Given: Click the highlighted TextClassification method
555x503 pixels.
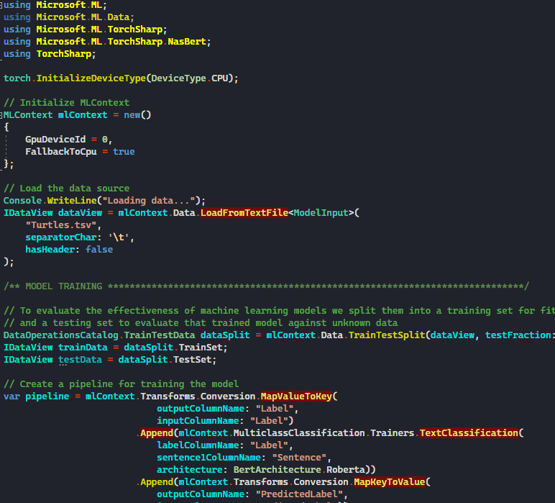Looking at the screenshot, I should tap(469, 433).
